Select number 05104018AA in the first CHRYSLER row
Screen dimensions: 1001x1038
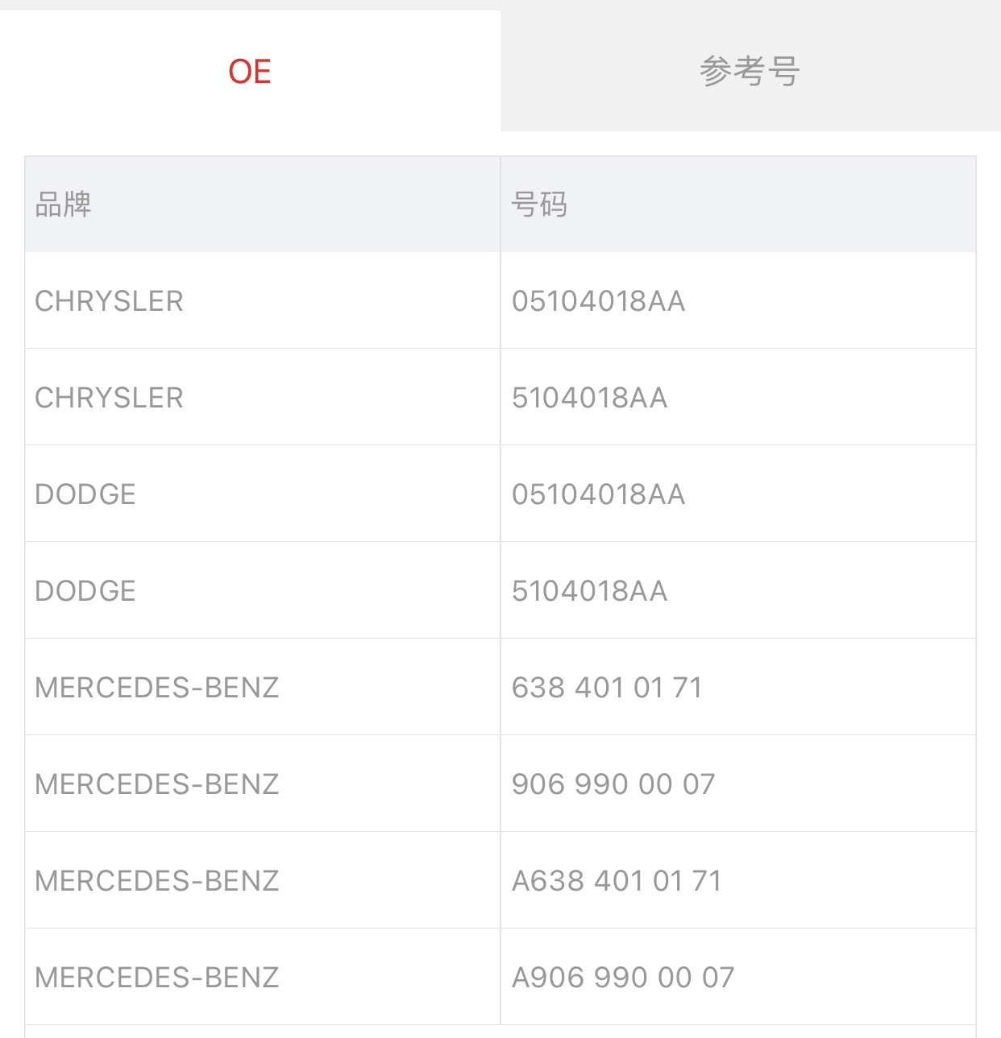pos(598,301)
